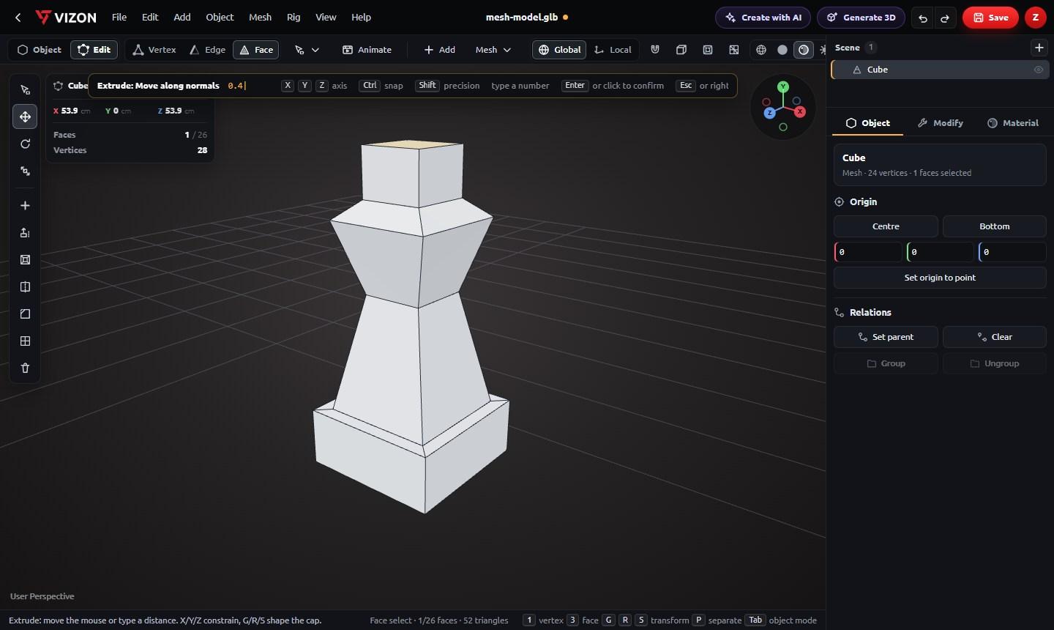
Task: Undo the last action
Action: pyautogui.click(x=923, y=18)
